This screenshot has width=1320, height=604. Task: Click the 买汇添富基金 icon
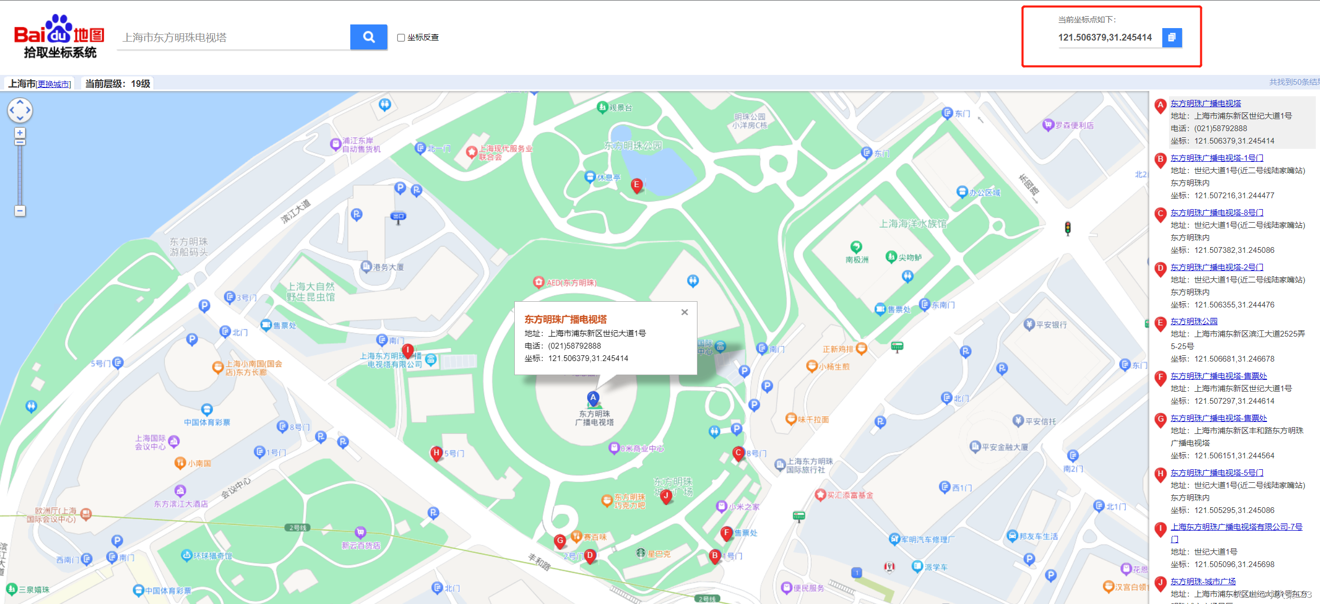point(821,495)
